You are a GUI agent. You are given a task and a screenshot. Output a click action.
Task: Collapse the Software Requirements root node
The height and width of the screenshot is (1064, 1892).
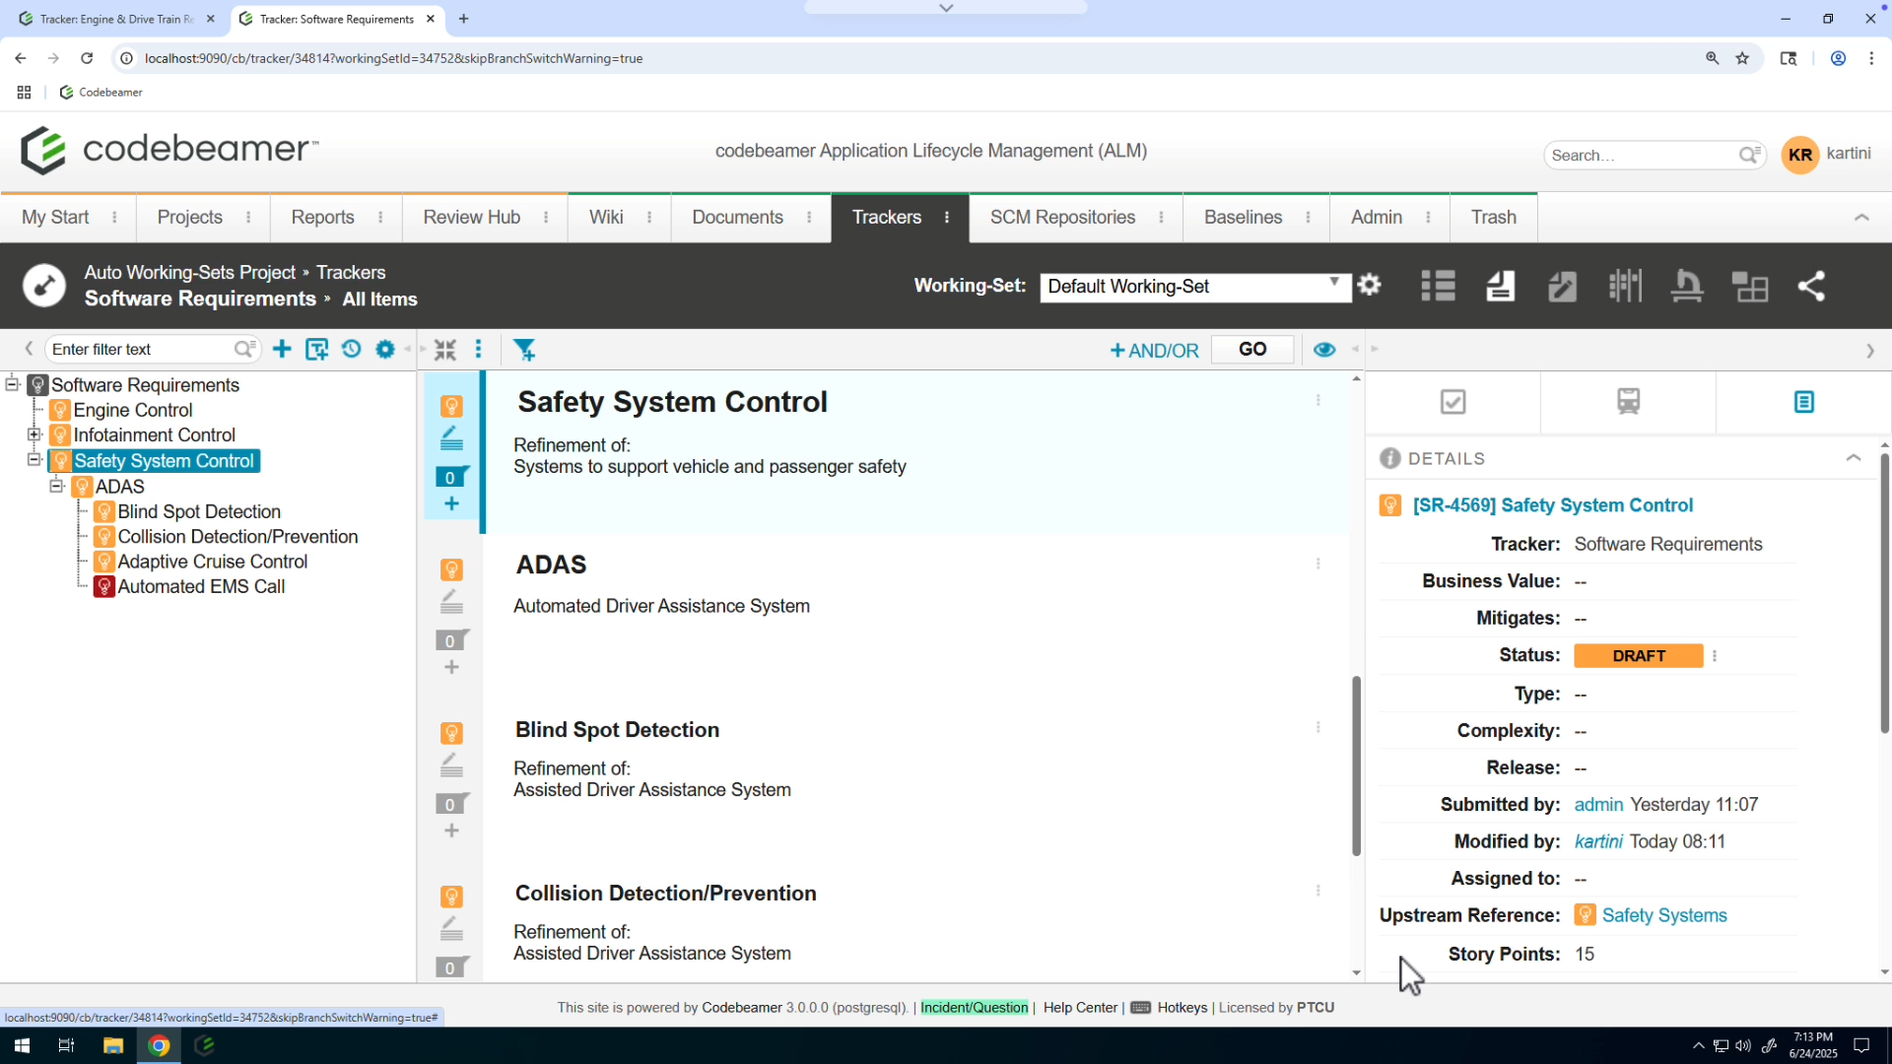pyautogui.click(x=12, y=384)
